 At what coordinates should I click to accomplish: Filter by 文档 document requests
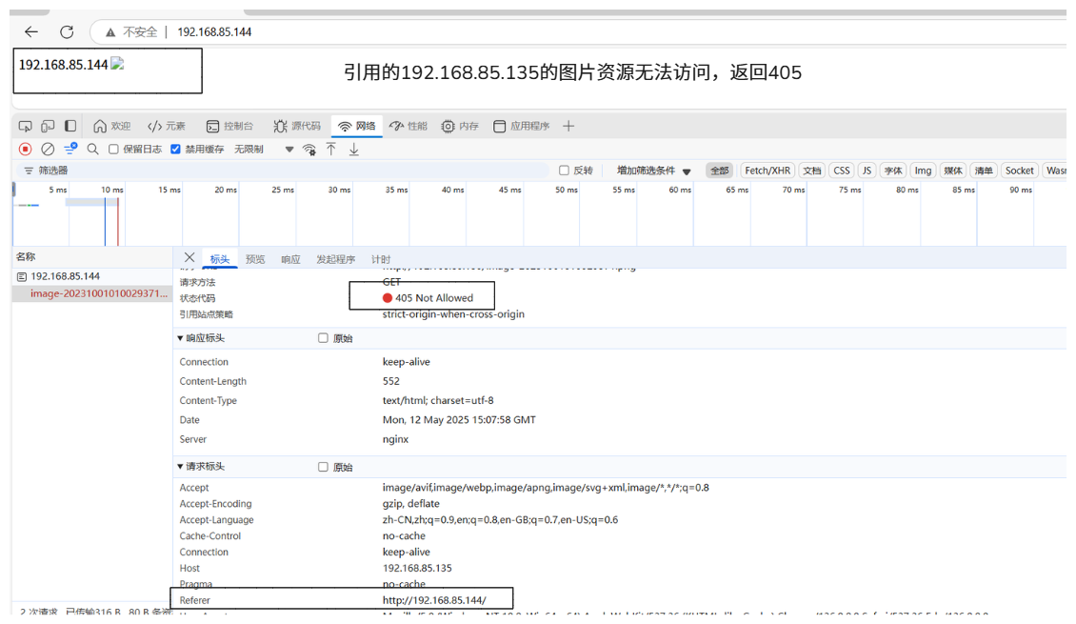[x=812, y=171]
